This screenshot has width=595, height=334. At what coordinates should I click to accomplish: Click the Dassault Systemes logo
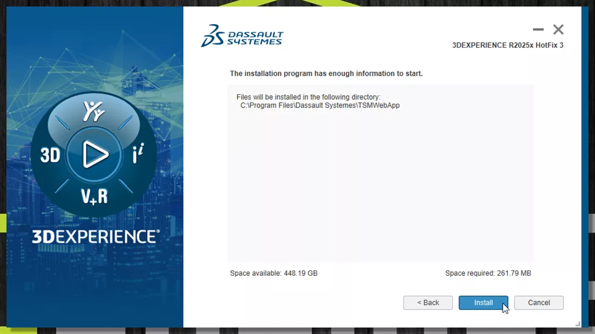[x=242, y=36]
